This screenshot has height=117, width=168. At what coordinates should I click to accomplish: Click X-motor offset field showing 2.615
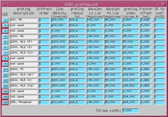click(146, 20)
